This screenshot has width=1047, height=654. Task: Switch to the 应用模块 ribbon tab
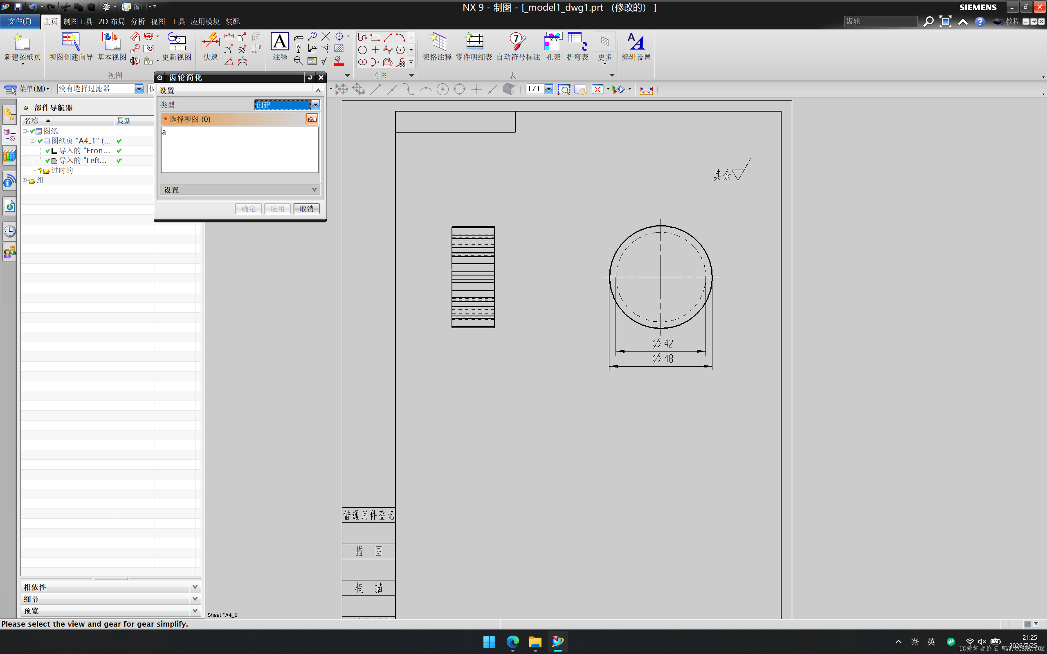(x=205, y=22)
